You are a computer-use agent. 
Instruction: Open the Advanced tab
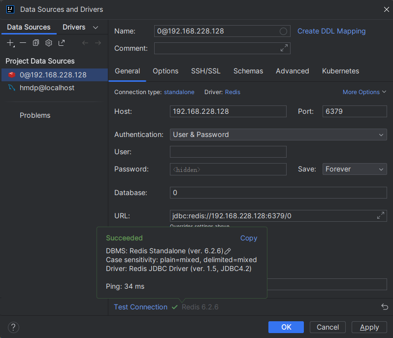pos(292,71)
